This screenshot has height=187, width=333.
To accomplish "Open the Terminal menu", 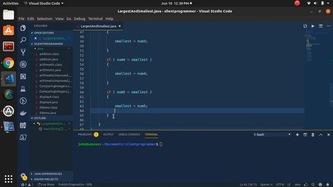I will pyautogui.click(x=95, y=19).
